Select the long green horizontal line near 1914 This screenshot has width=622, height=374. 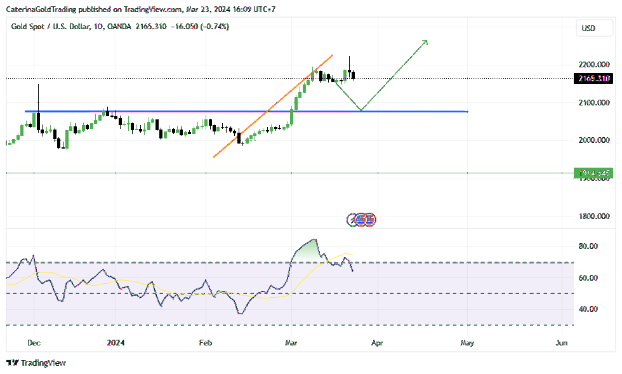tap(289, 173)
